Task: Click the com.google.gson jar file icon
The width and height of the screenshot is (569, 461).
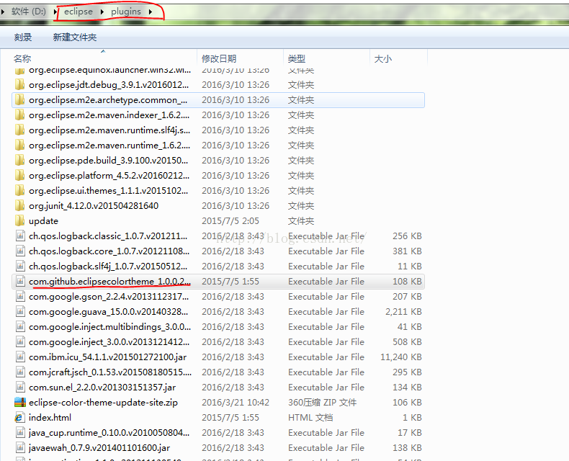Action: coord(20,297)
